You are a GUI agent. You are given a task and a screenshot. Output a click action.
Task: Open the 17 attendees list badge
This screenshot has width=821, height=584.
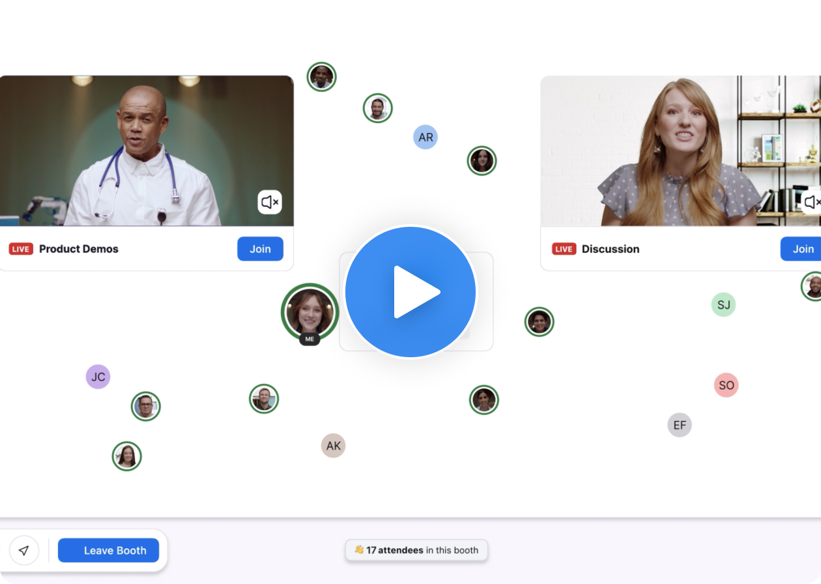(416, 550)
